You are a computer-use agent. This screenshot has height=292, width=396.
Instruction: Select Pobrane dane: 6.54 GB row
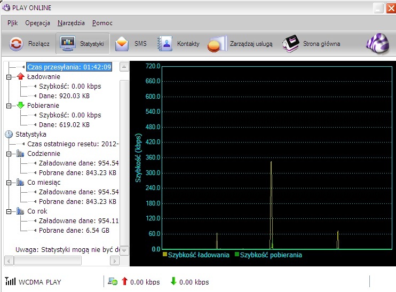click(x=74, y=230)
